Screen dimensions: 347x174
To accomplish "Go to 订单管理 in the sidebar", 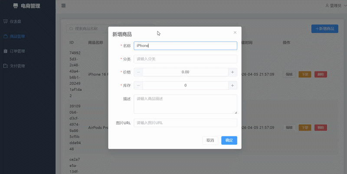I will (x=17, y=51).
